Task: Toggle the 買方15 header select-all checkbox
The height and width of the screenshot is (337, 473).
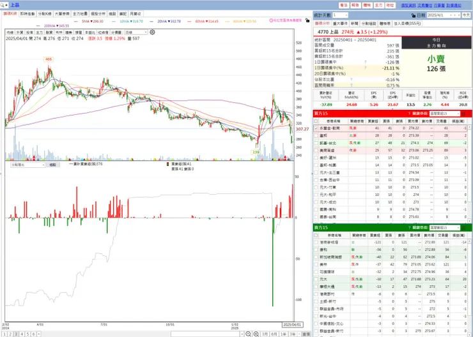Action: (316, 121)
